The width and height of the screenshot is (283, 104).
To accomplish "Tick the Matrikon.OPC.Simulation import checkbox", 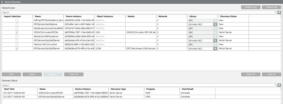I will 17,45.
